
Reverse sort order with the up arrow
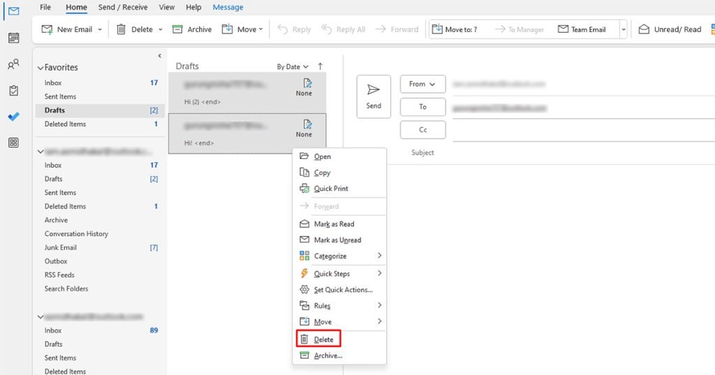[x=320, y=66]
